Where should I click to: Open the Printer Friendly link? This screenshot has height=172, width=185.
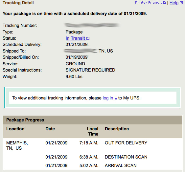[149, 3]
